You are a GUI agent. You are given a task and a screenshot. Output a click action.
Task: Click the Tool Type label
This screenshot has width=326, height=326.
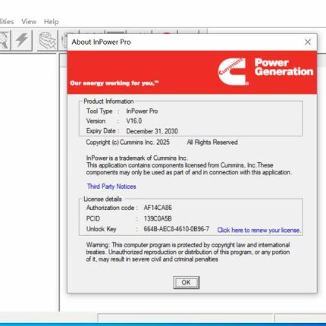point(99,111)
